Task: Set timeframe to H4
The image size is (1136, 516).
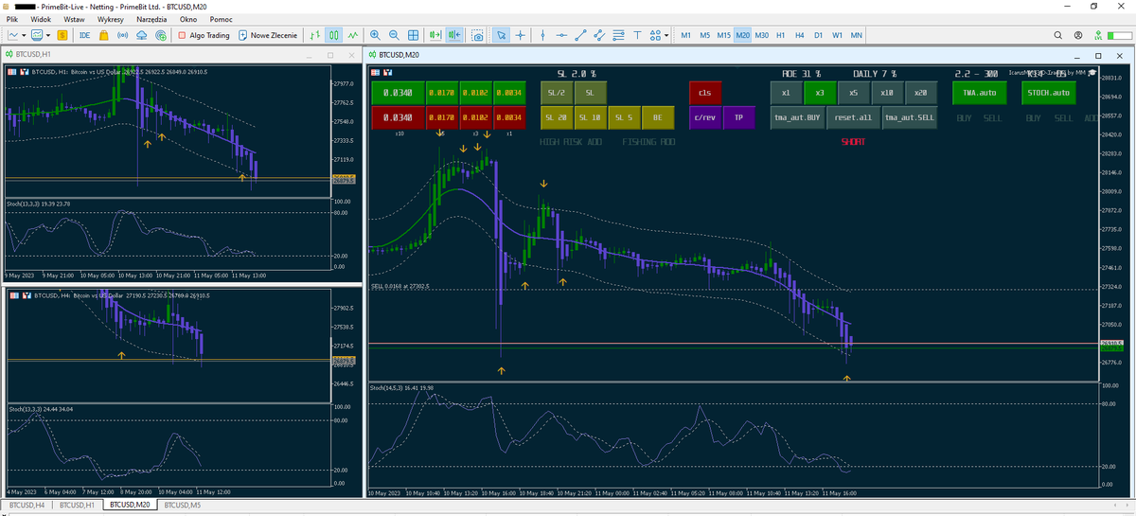Action: (800, 35)
